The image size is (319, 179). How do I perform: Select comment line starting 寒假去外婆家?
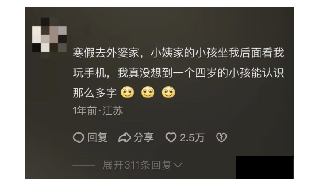178,53
